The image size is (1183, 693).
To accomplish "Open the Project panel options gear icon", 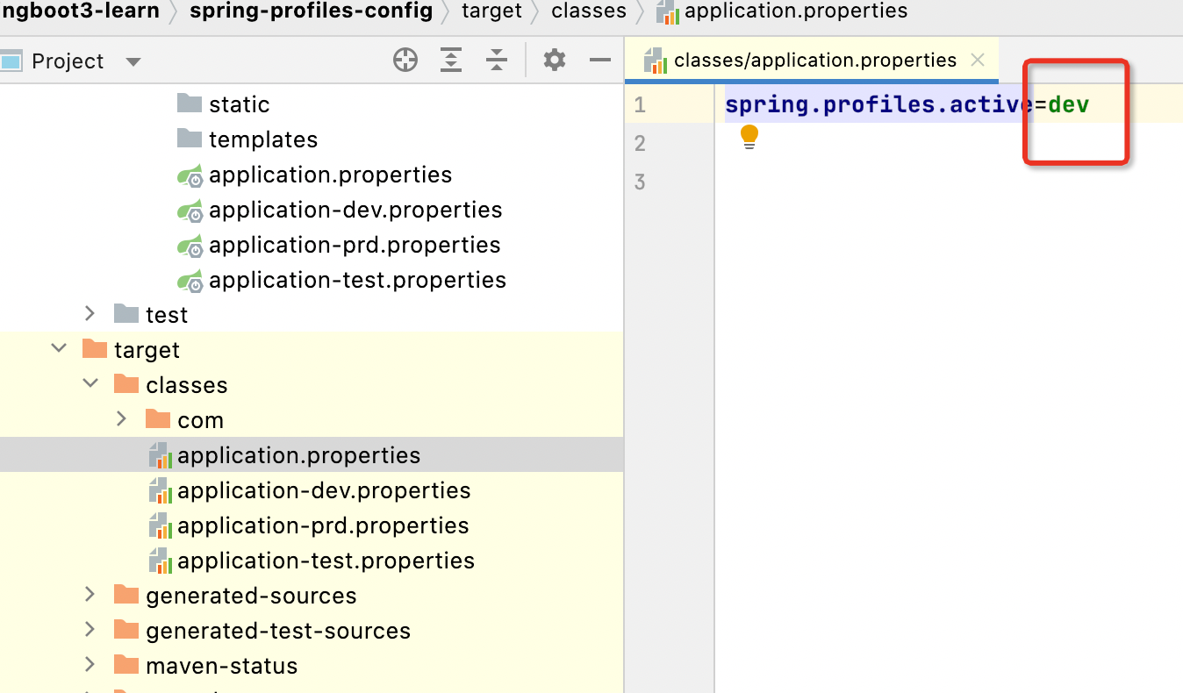I will [552, 61].
